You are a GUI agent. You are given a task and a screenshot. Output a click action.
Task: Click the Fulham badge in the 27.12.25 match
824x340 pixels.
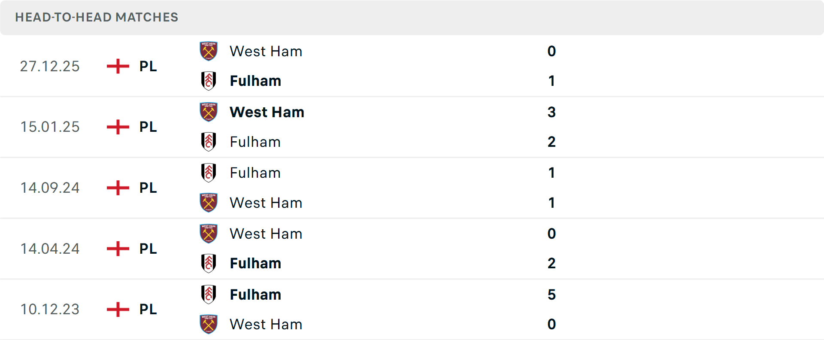209,81
